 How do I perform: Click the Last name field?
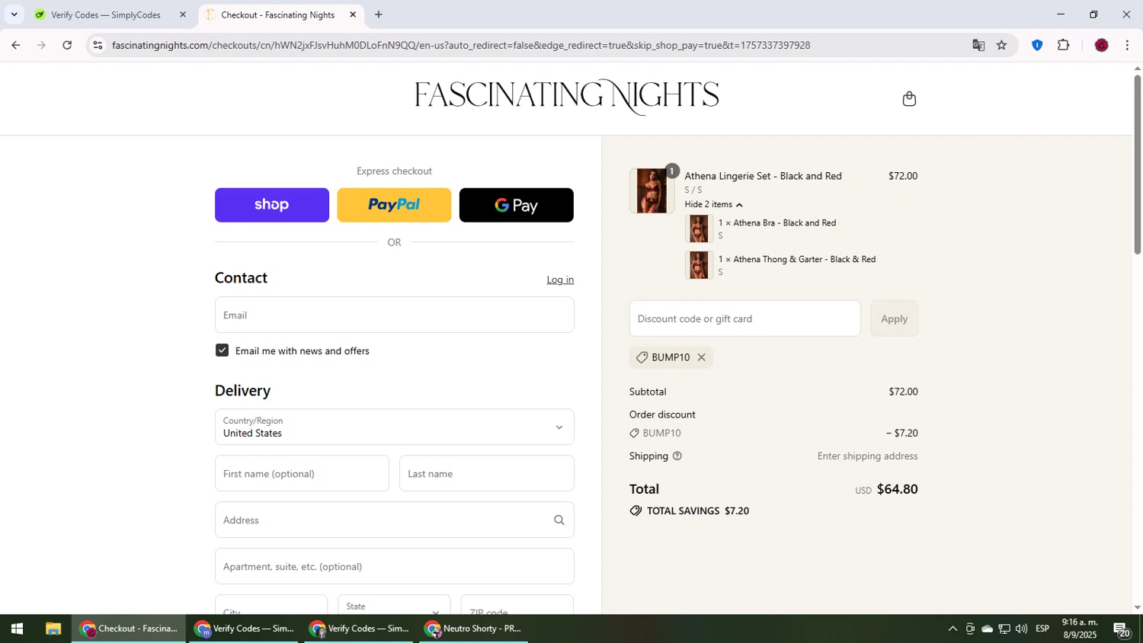tap(486, 473)
